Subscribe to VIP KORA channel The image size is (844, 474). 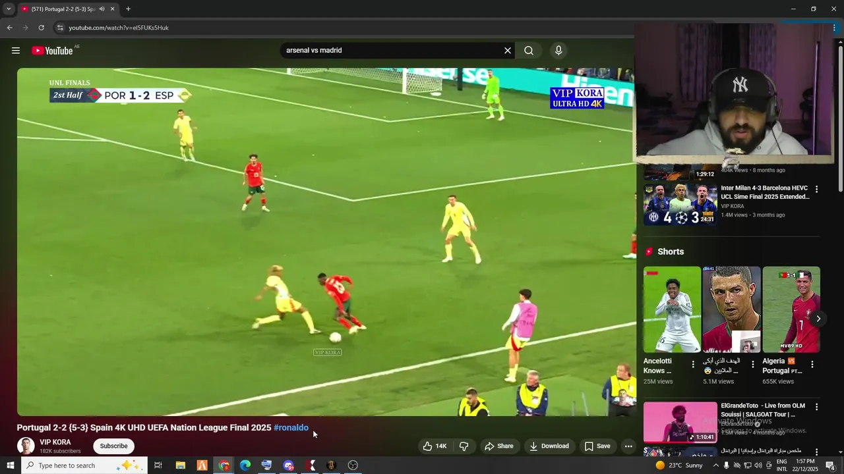pyautogui.click(x=113, y=446)
